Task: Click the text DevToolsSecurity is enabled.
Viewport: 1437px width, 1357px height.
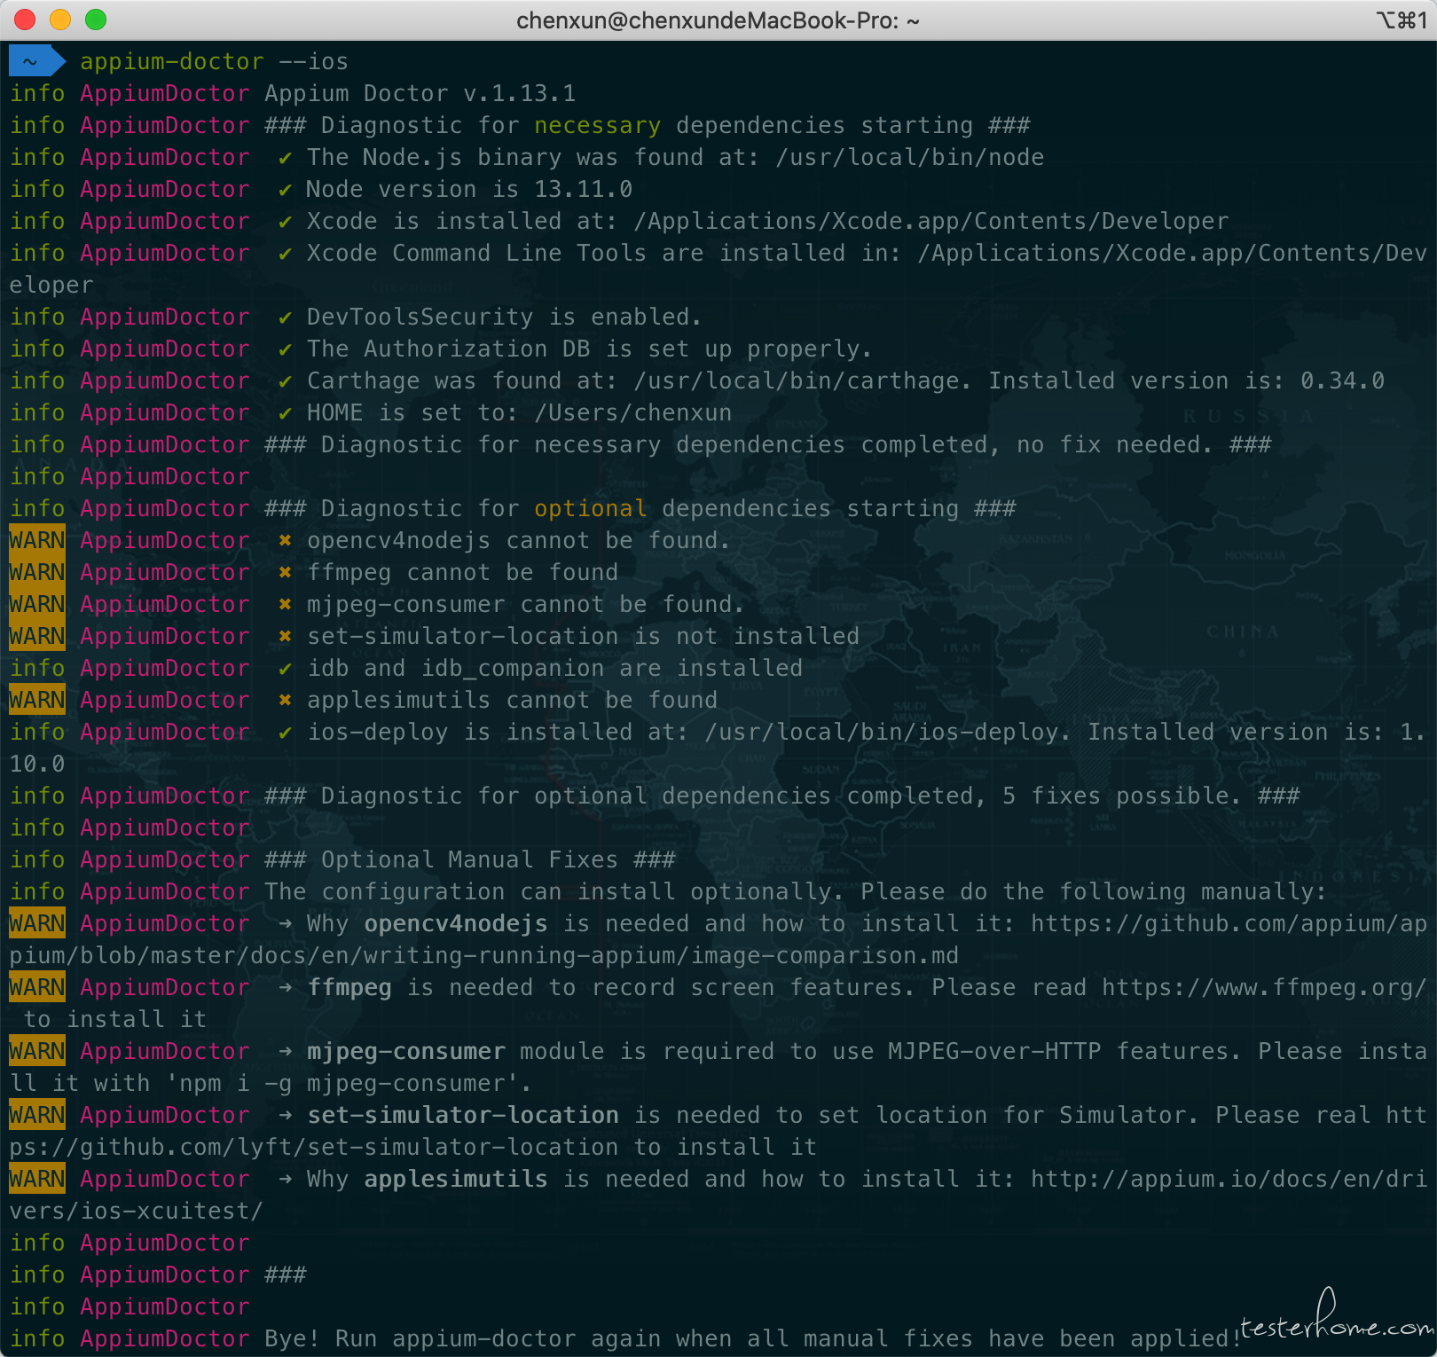Action: 505,317
